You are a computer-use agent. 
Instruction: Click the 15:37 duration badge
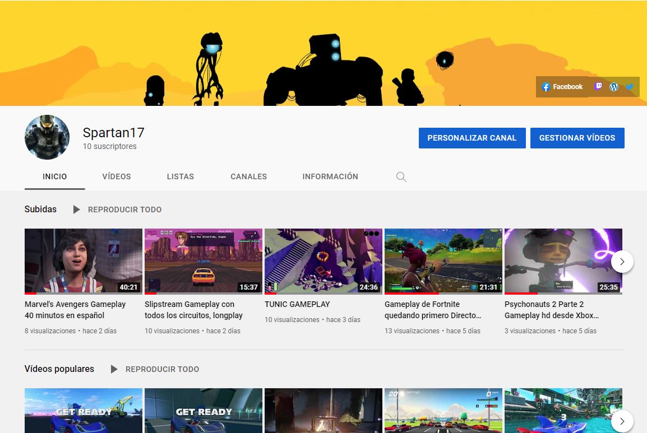pyautogui.click(x=248, y=287)
